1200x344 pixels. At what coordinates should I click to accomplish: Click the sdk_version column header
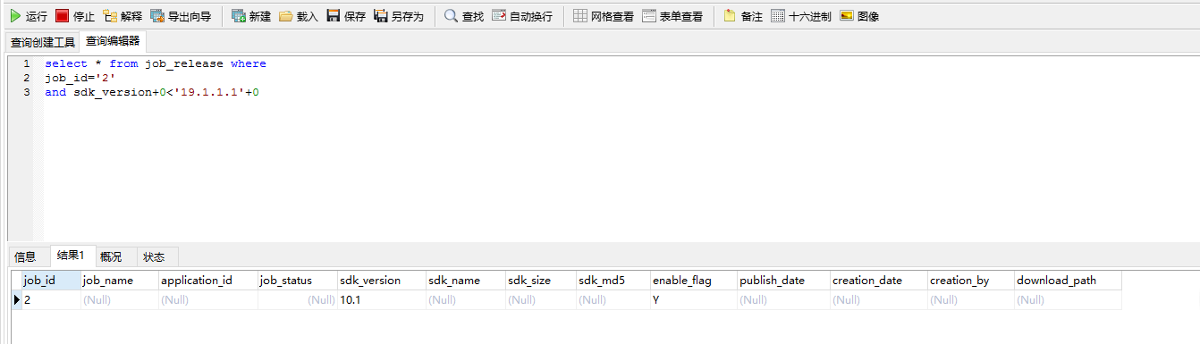(x=382, y=281)
